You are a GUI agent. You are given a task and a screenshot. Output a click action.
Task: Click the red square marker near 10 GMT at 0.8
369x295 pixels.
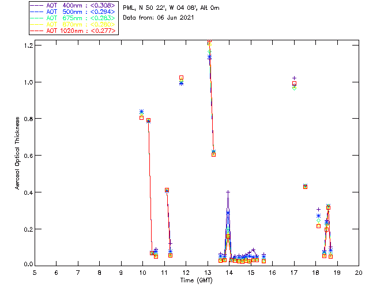[141, 118]
